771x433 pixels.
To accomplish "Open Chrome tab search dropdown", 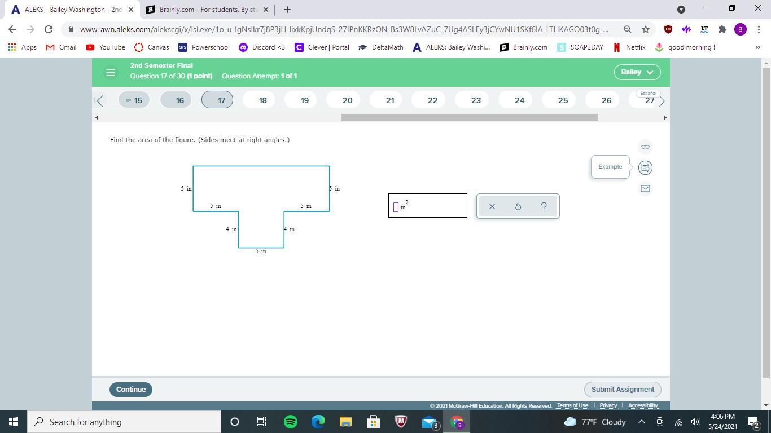I will tap(681, 9).
